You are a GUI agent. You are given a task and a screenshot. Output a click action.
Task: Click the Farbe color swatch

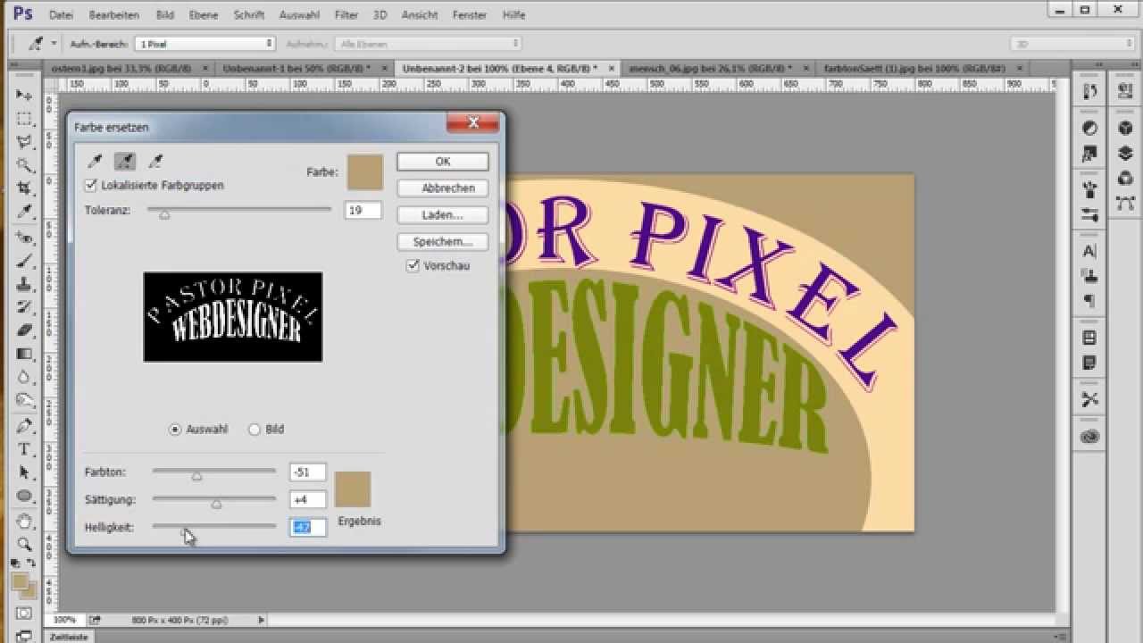point(365,172)
